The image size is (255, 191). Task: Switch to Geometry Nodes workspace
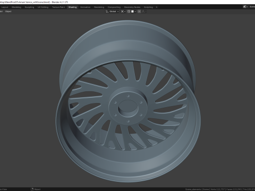pyautogui.click(x=132, y=7)
